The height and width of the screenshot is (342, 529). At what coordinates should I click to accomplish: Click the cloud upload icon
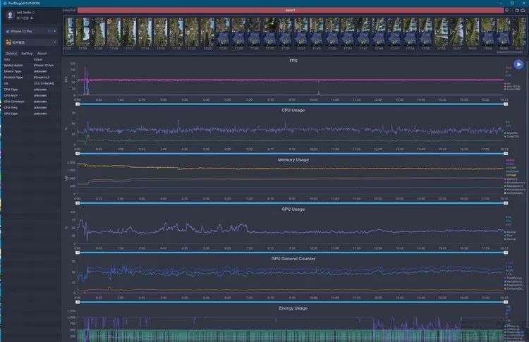(523, 11)
